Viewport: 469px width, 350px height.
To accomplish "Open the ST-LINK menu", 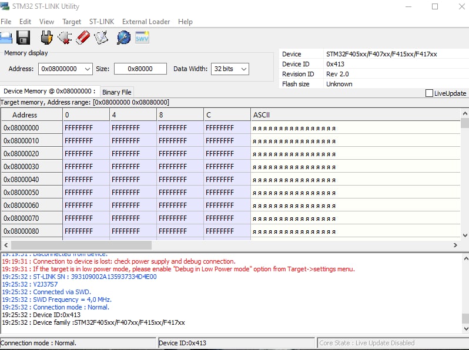I will pos(102,22).
